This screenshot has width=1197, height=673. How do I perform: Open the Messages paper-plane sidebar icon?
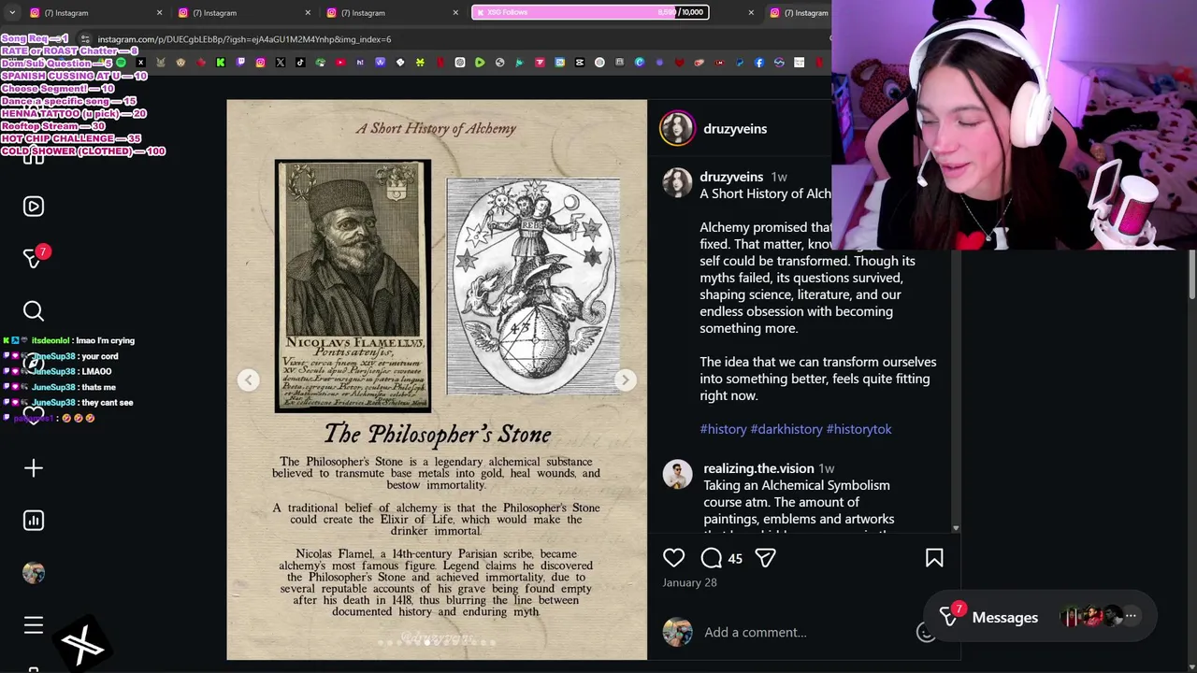tap(34, 258)
